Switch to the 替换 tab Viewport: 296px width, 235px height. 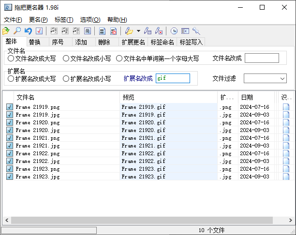pos(34,42)
